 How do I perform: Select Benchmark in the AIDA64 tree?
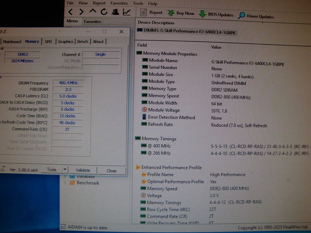[x=88, y=183]
